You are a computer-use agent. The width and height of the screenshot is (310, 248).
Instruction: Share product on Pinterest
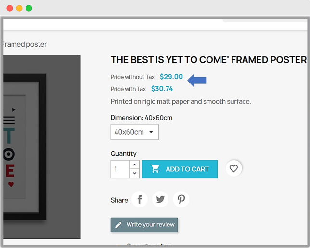pos(181,199)
